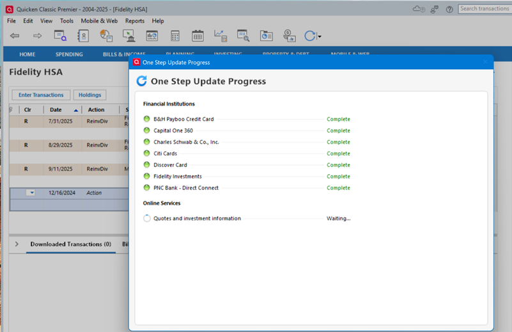This screenshot has width=512, height=332.
Task: Open the File menu
Action: click(x=12, y=21)
